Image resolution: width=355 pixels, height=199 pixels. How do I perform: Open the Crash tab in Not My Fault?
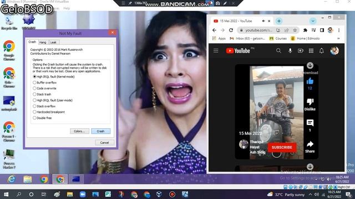pyautogui.click(x=32, y=42)
